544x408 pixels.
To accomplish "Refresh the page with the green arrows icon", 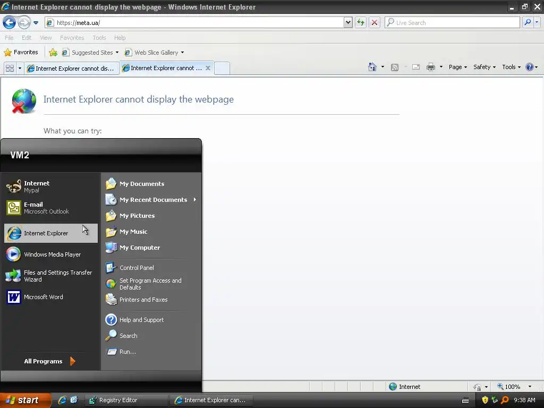I will pos(361,23).
